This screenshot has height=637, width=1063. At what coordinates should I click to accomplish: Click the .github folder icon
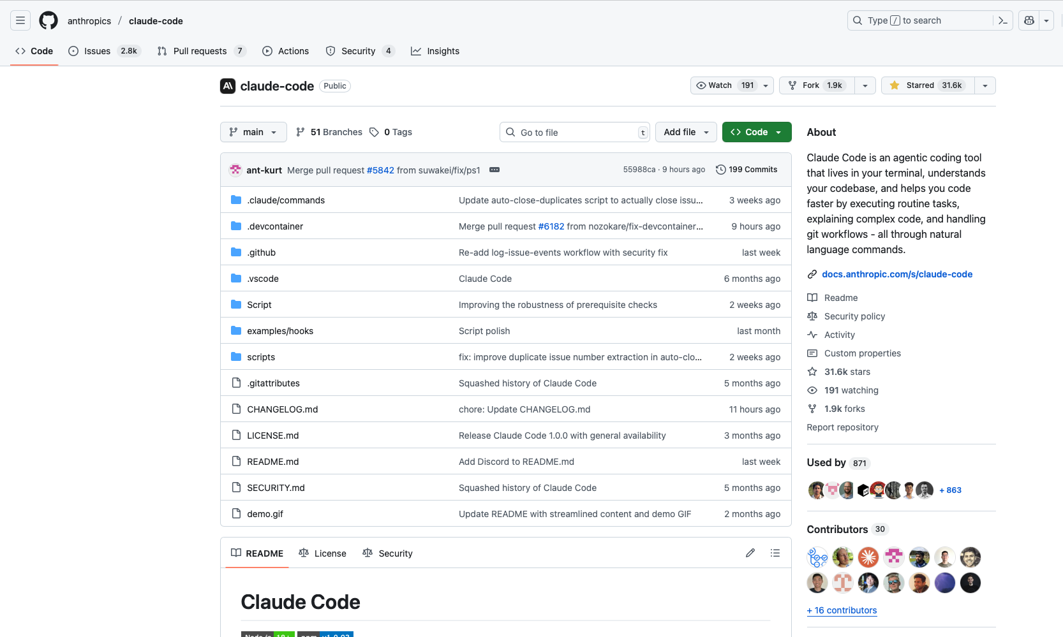point(236,253)
